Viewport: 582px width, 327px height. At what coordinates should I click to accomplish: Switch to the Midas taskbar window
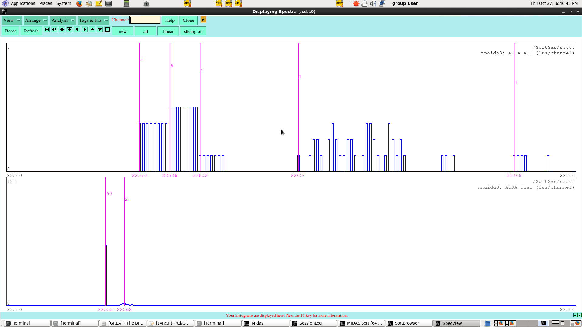pyautogui.click(x=266, y=323)
